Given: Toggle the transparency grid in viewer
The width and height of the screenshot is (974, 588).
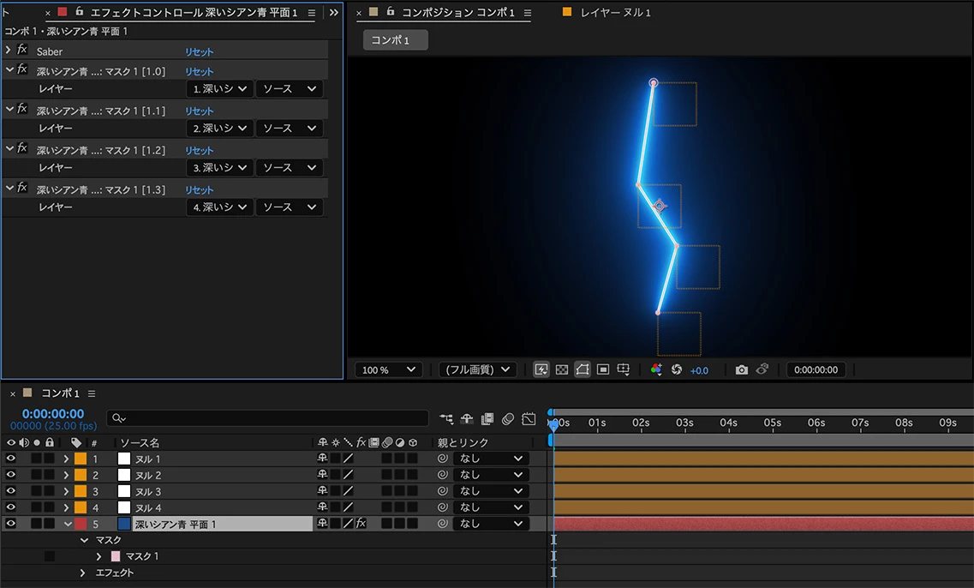Looking at the screenshot, I should click(x=562, y=369).
